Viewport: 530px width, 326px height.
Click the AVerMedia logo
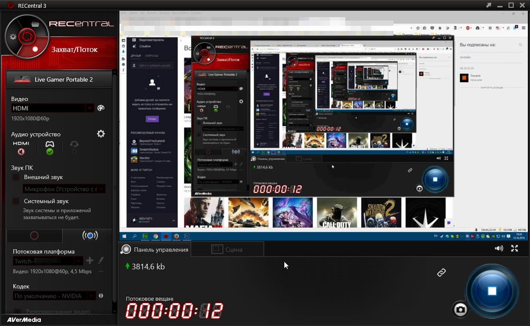(x=24, y=320)
